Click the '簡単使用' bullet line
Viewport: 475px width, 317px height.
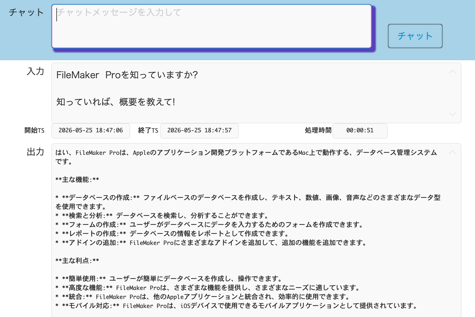(x=169, y=279)
